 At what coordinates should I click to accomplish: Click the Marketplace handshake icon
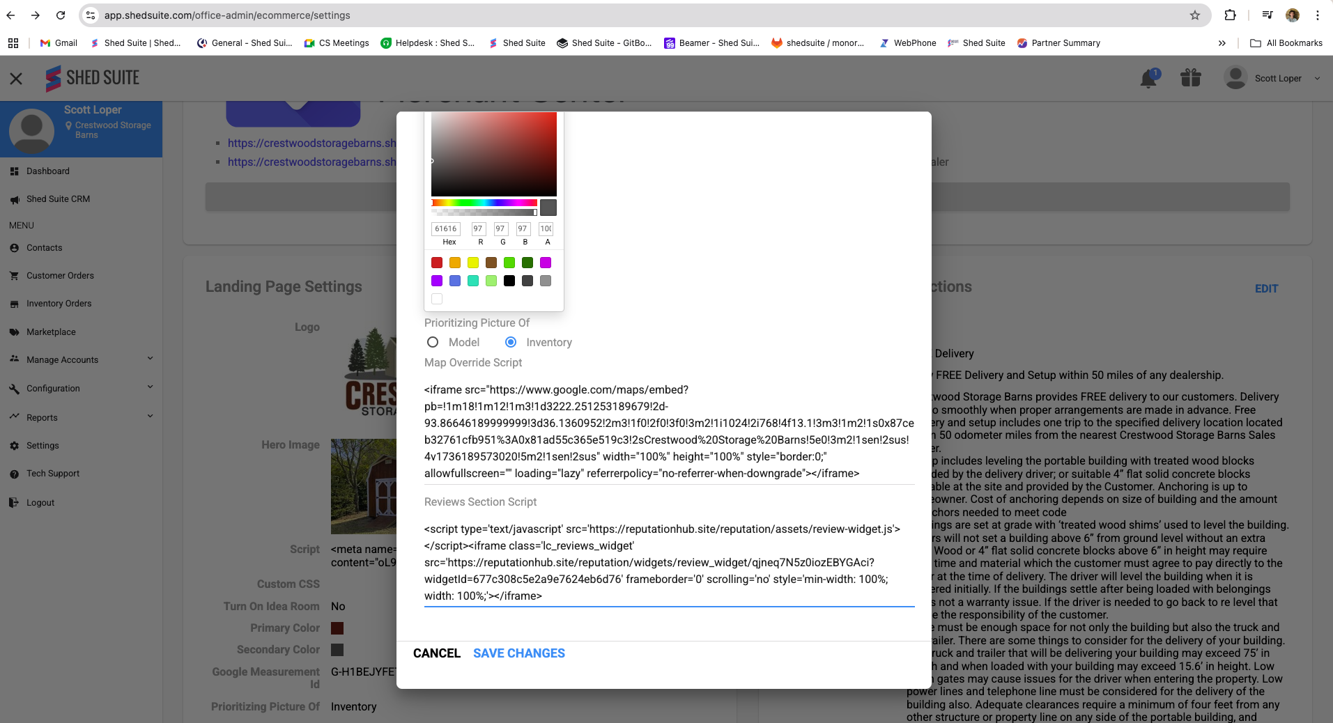[x=14, y=332]
